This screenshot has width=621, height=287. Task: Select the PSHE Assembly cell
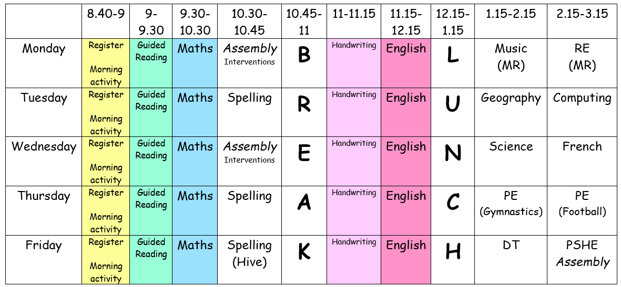click(x=582, y=253)
